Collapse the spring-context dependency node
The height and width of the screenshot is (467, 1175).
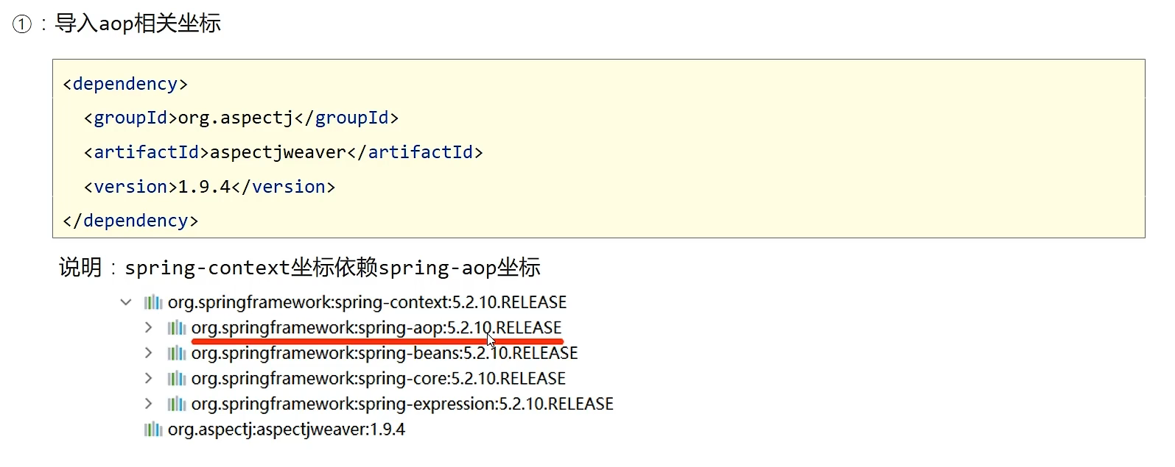[x=126, y=302]
